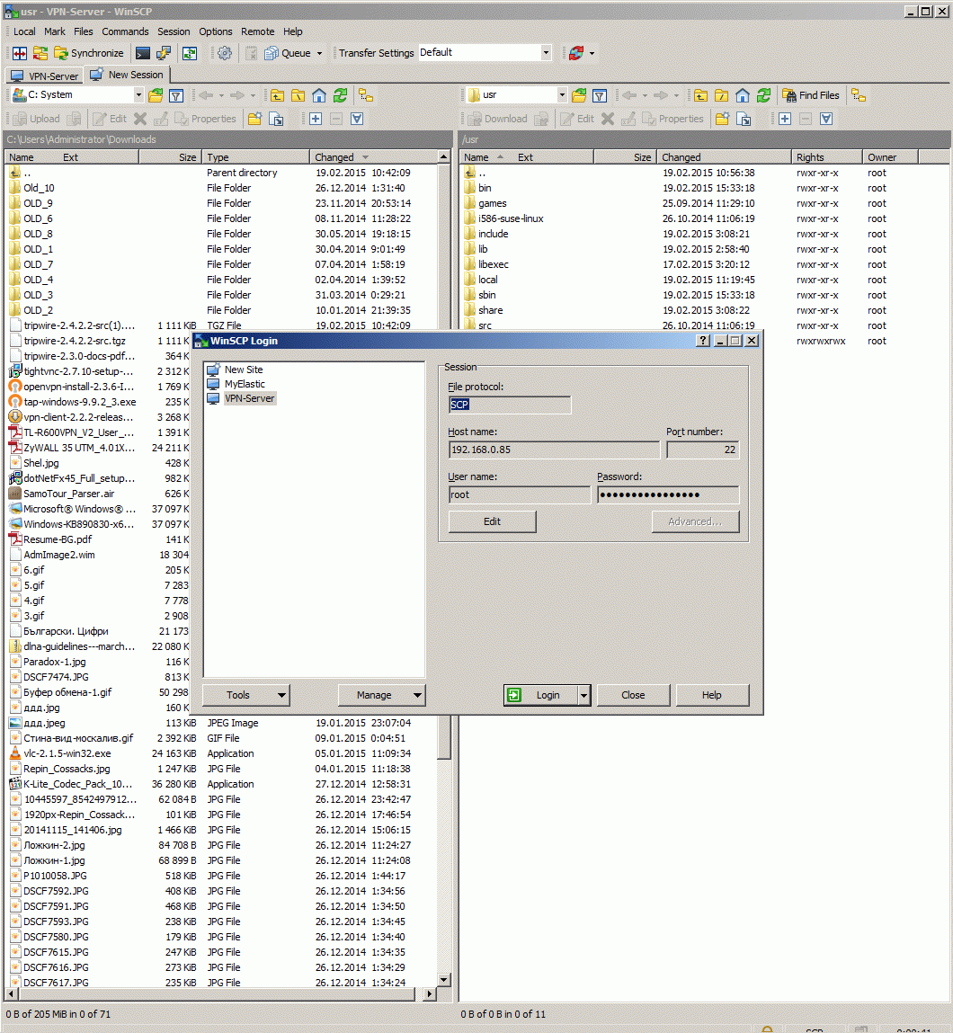Click the local panel horizontal scrollbar right arrow
Image resolution: width=953 pixels, height=1033 pixels.
pyautogui.click(x=430, y=993)
